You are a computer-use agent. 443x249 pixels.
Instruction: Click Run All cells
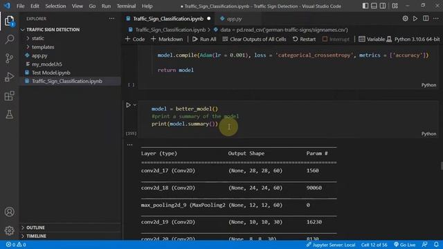point(204,39)
